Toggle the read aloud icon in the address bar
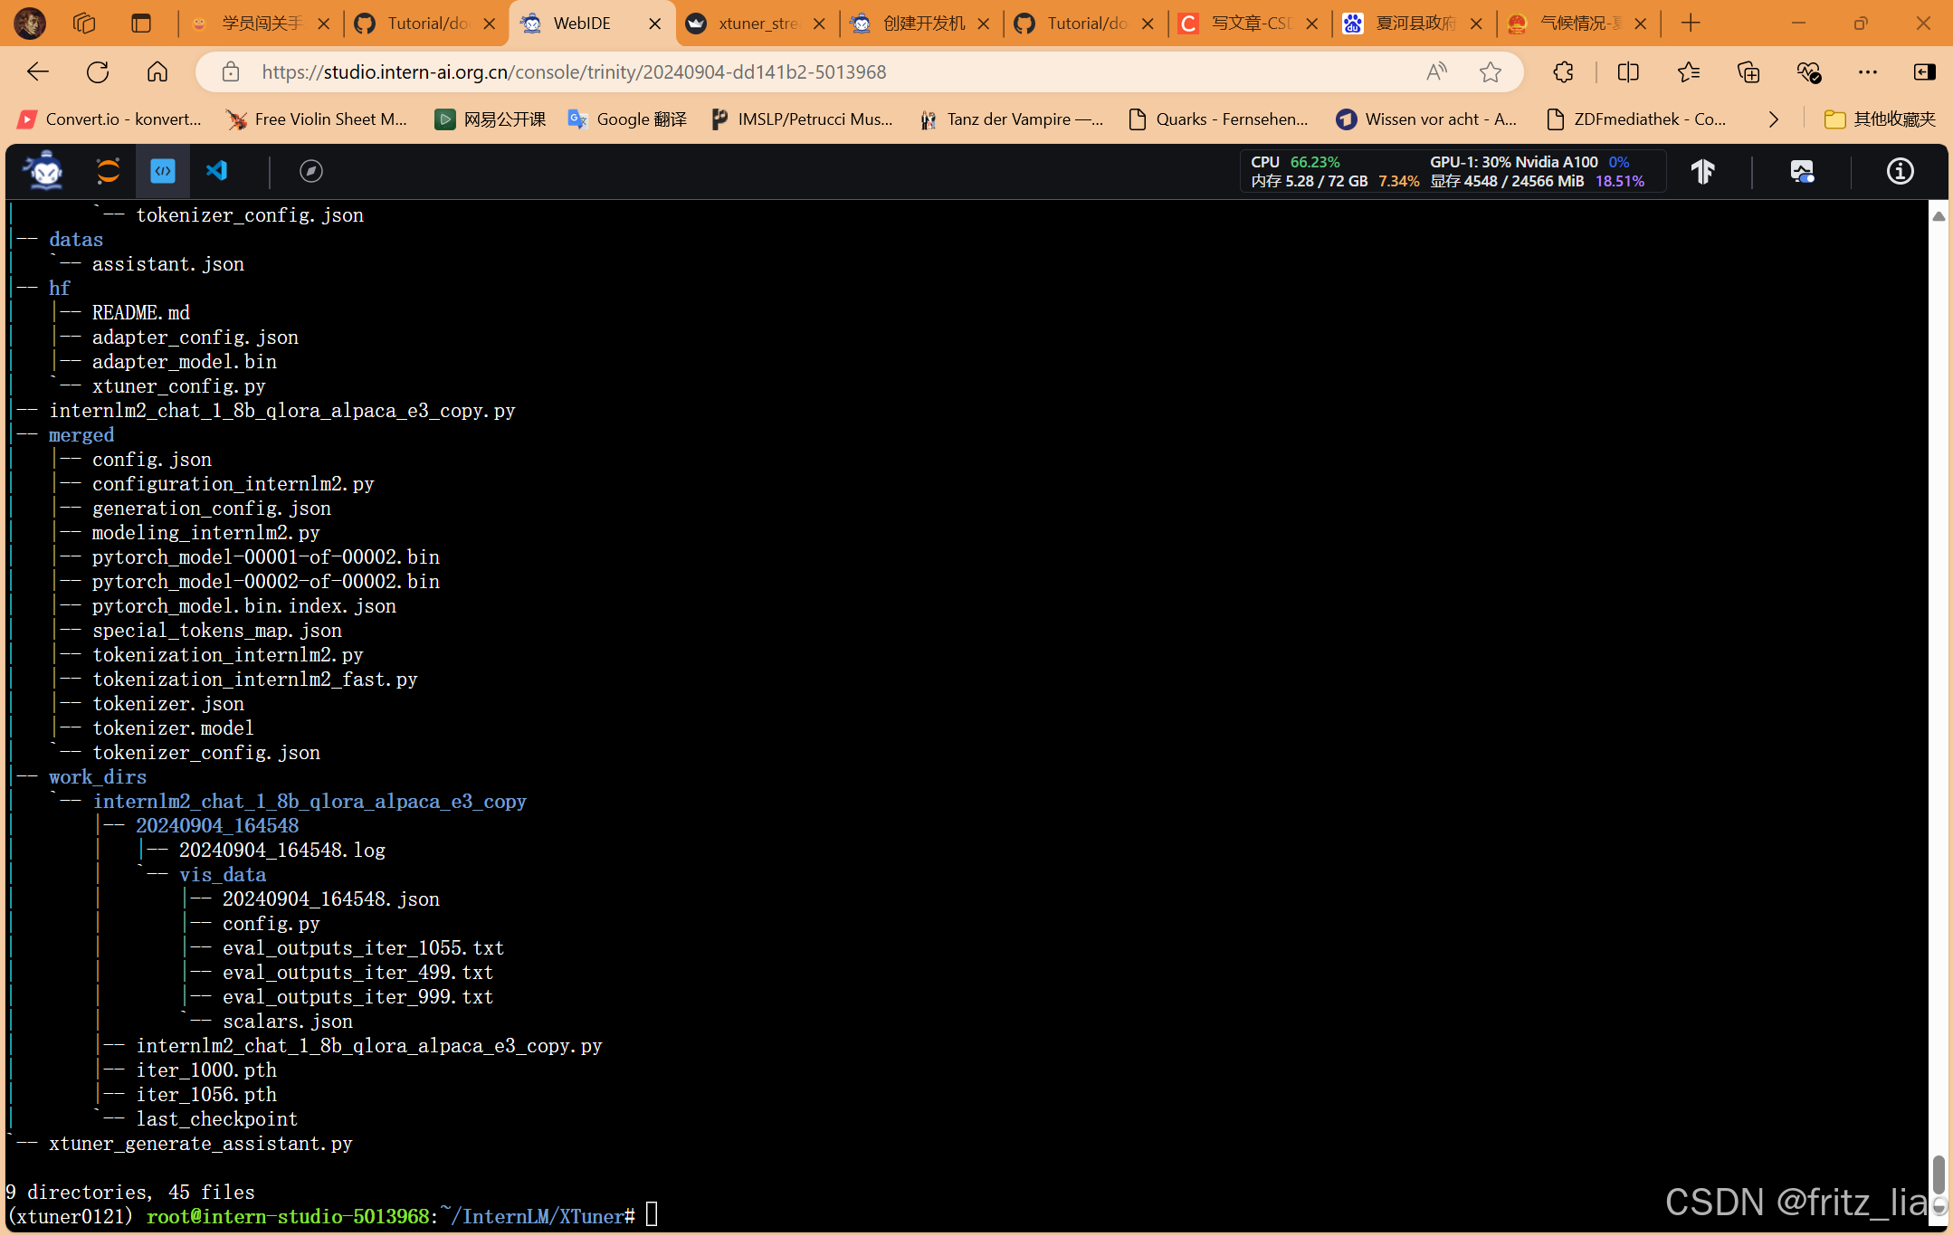This screenshot has width=1953, height=1236. pos(1436,72)
